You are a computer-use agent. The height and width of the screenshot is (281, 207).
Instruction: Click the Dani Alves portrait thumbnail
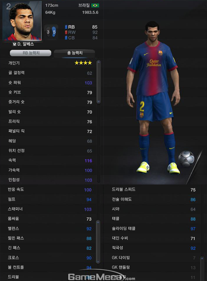[22, 21]
